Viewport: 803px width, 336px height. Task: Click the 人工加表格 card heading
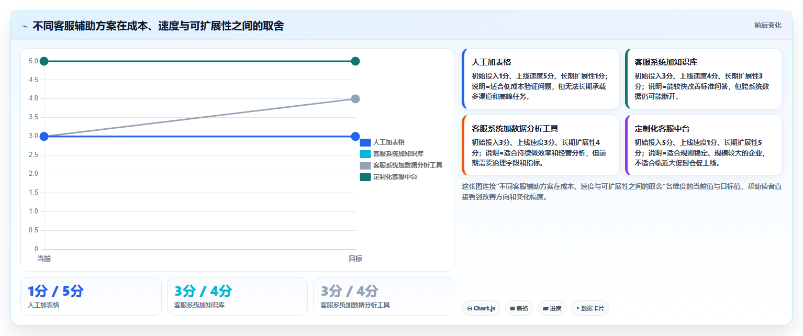[492, 62]
